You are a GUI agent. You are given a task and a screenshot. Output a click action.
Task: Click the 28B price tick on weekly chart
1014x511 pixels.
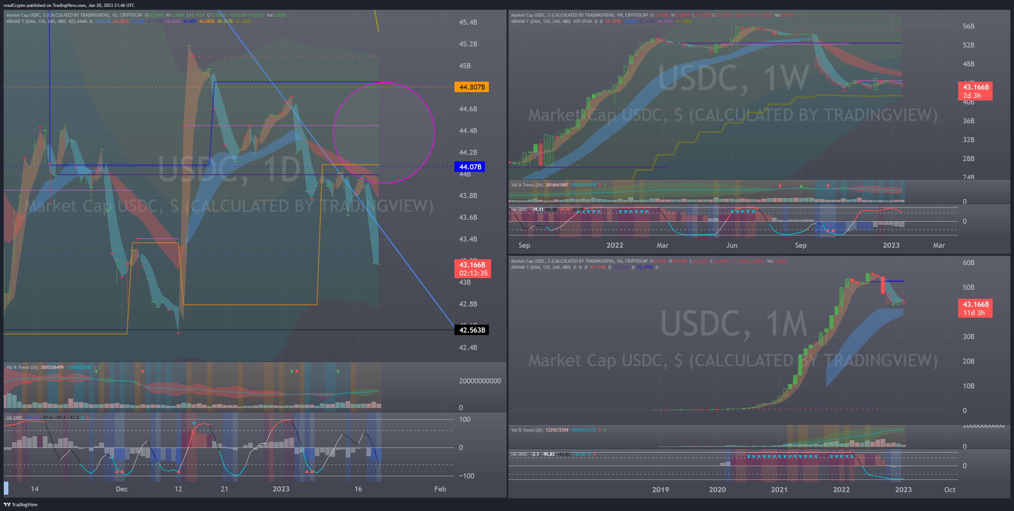click(968, 158)
